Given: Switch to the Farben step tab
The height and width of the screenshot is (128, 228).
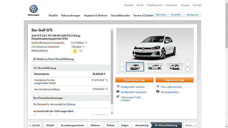Looking at the screenshot, I should 111,125.
